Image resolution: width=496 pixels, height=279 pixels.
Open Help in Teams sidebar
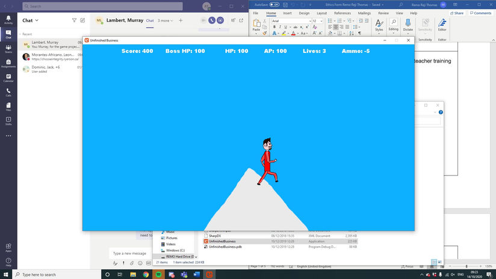click(8, 262)
